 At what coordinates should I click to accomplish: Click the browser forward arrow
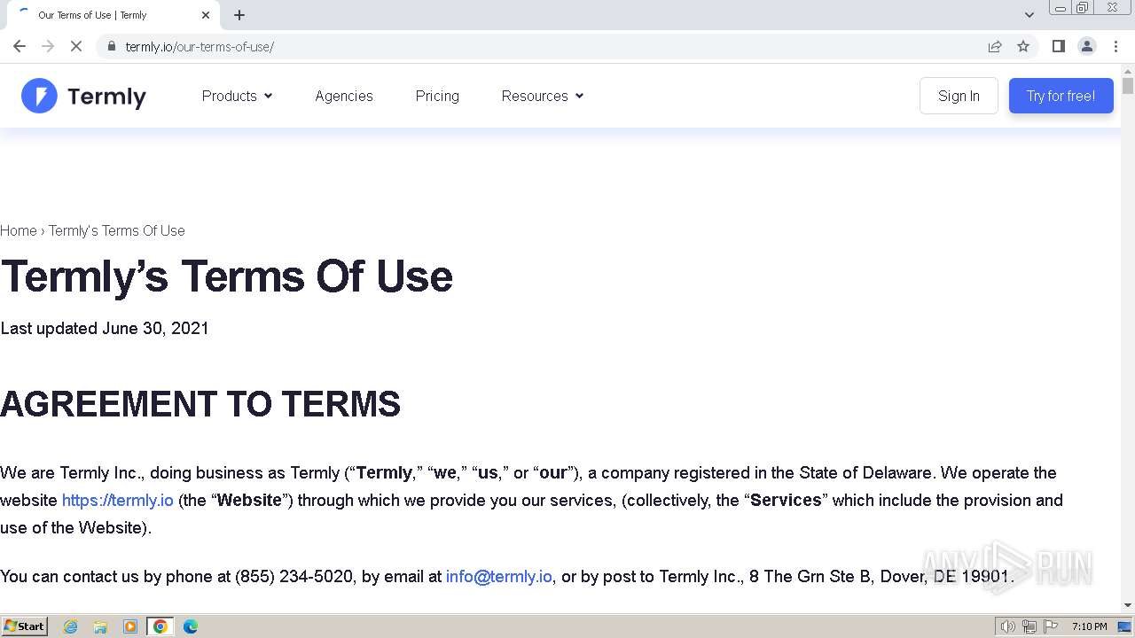point(48,46)
